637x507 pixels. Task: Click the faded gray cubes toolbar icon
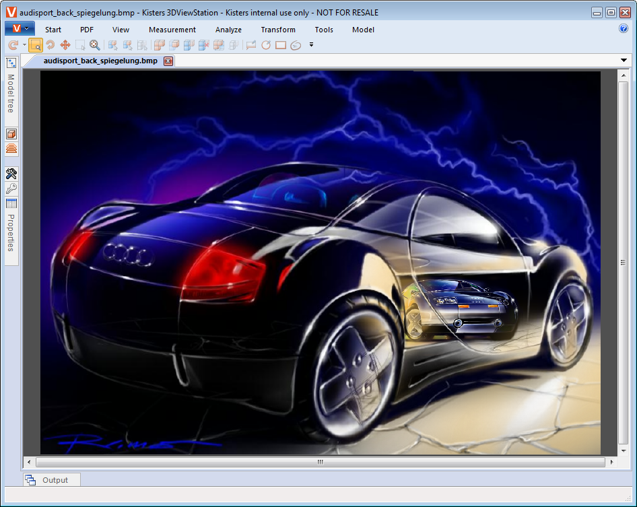[234, 44]
